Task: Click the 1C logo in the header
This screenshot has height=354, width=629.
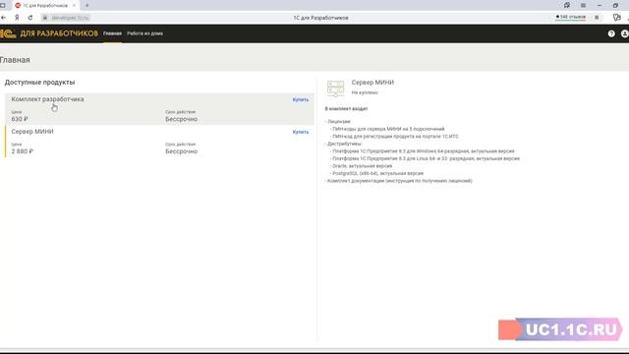Action: [x=8, y=33]
